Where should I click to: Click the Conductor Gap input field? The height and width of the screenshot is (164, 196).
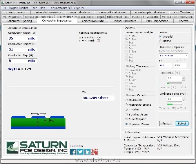pyautogui.click(x=23, y=61)
